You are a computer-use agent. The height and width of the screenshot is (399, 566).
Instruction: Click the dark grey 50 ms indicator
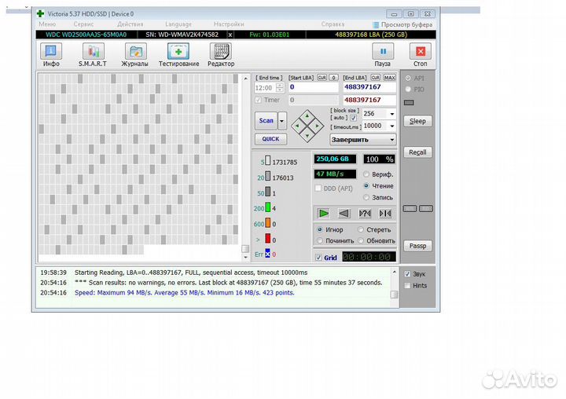(268, 191)
